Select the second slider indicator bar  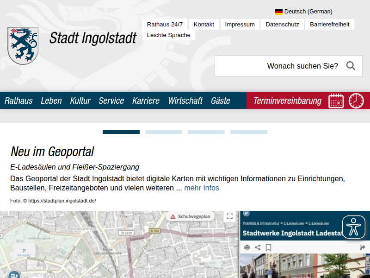[x=164, y=132]
